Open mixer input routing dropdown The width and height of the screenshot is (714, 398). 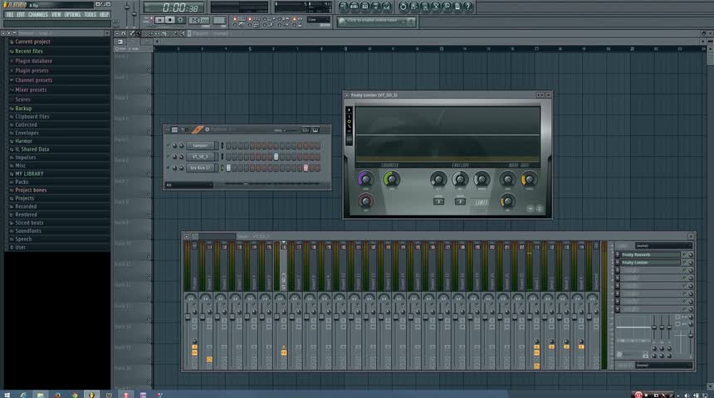coord(663,245)
